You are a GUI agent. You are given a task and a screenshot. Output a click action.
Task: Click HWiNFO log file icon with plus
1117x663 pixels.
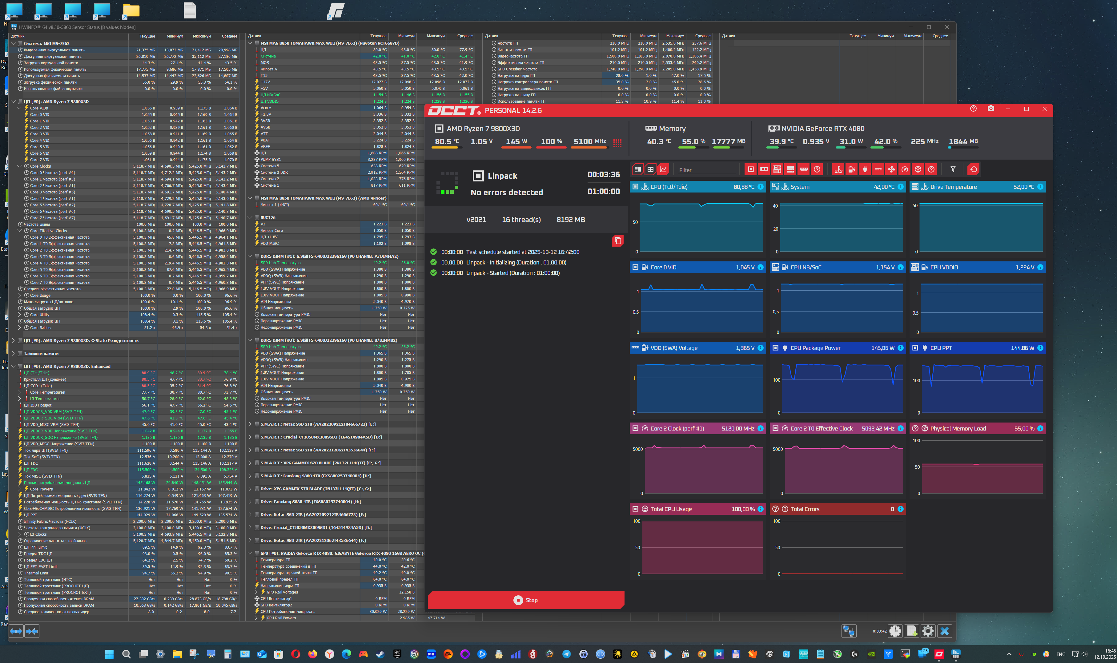pyautogui.click(x=911, y=631)
